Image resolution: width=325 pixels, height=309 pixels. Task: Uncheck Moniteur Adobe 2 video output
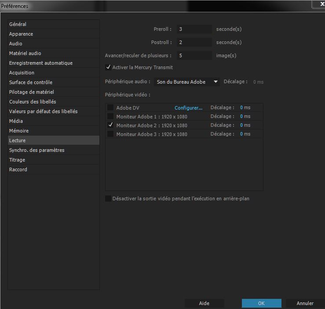pyautogui.click(x=110, y=125)
